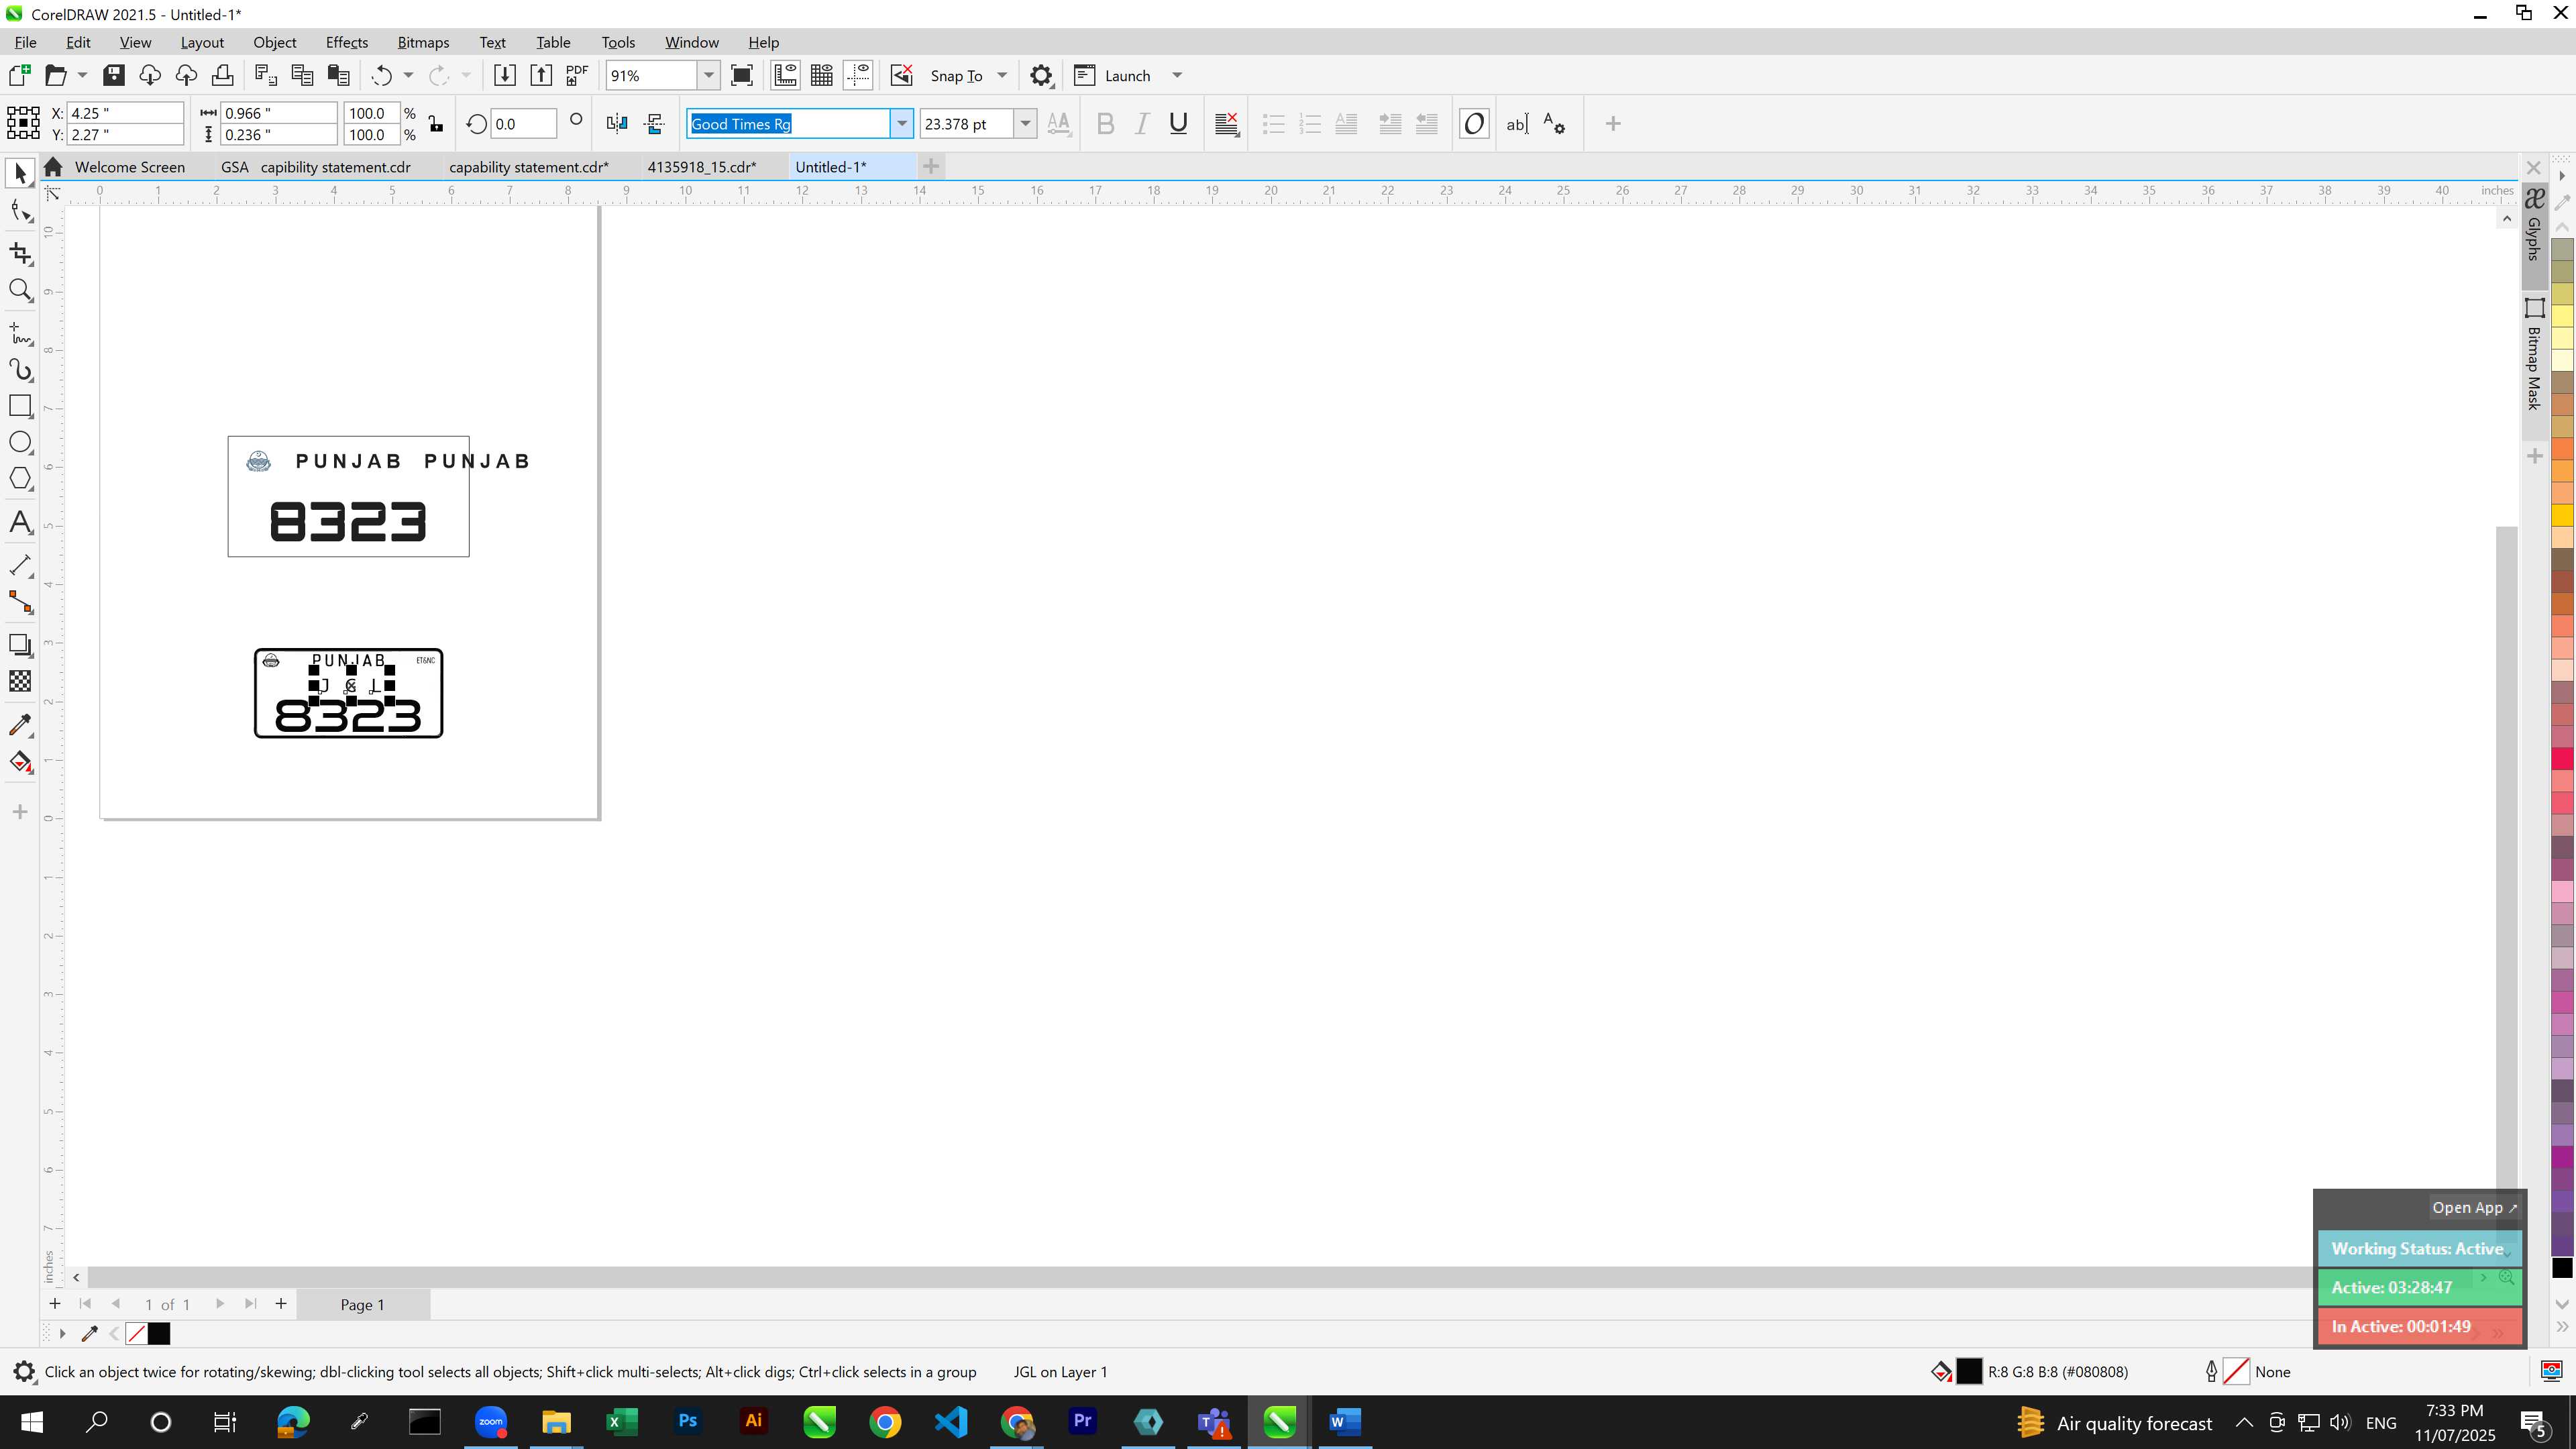Open the Options gear icon
The width and height of the screenshot is (2576, 1449).
click(x=1041, y=75)
